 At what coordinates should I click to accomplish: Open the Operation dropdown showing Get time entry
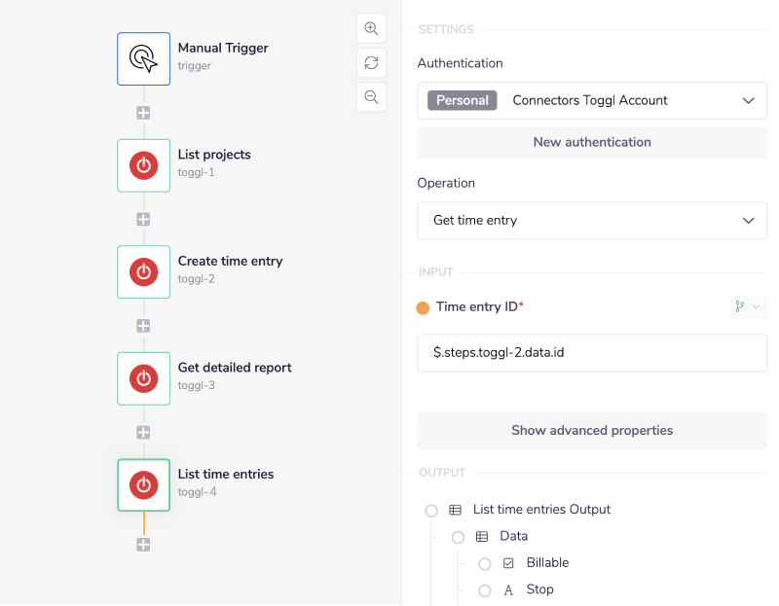(591, 220)
